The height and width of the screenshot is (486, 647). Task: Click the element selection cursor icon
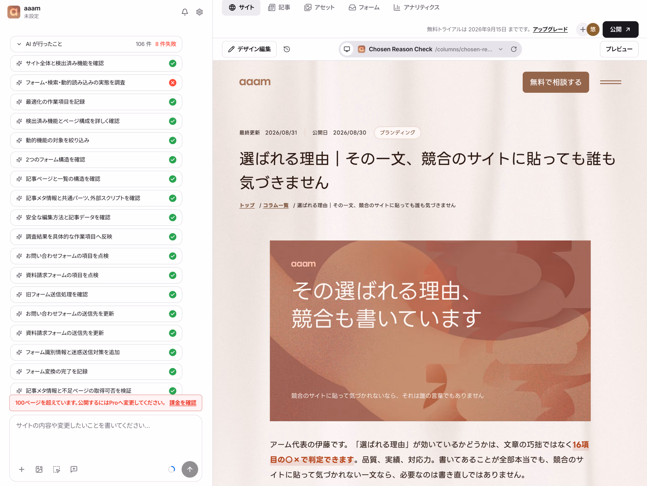pyautogui.click(x=56, y=469)
